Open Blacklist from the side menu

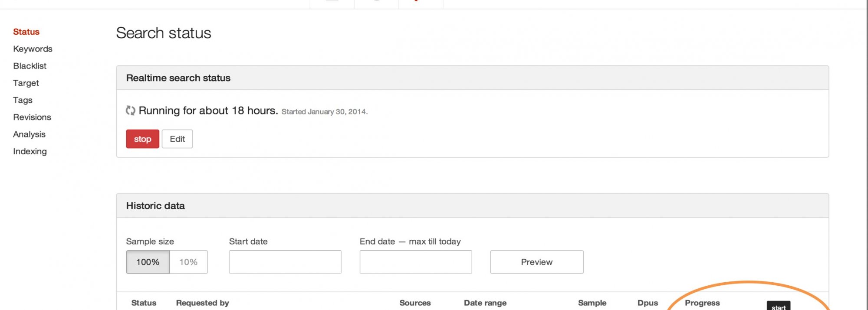click(x=30, y=66)
